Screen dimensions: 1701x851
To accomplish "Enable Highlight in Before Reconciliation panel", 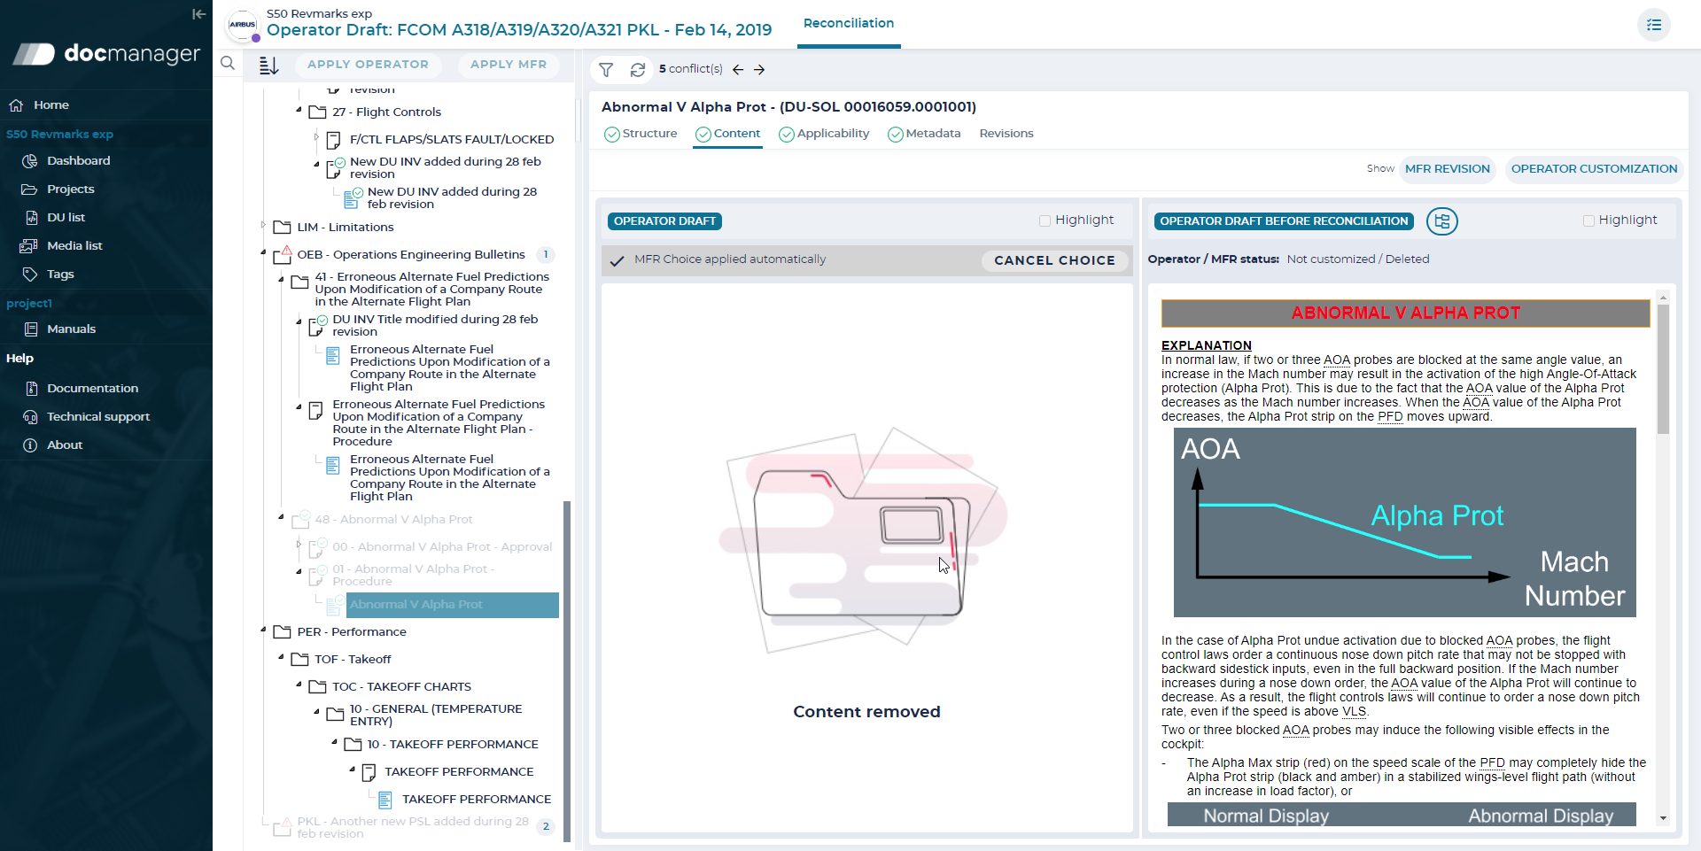I will coord(1588,220).
